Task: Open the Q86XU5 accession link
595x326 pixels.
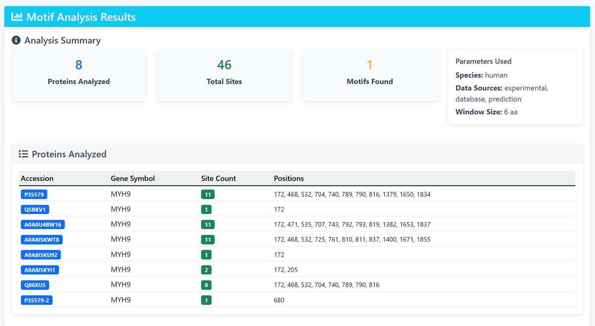Action: [x=35, y=285]
